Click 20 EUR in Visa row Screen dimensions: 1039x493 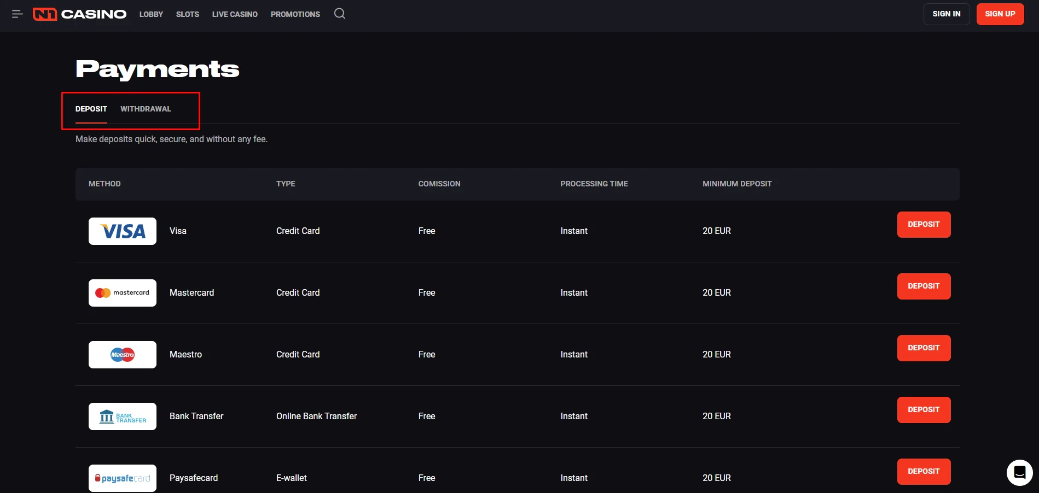(x=717, y=231)
